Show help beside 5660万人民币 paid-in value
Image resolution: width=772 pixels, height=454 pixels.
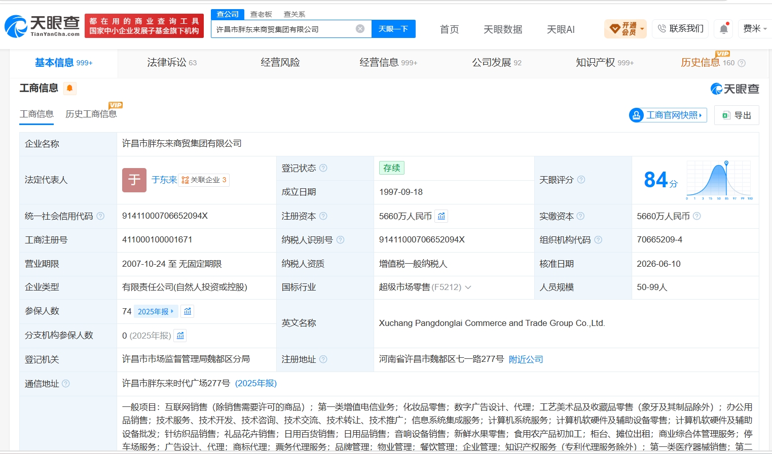[697, 216]
